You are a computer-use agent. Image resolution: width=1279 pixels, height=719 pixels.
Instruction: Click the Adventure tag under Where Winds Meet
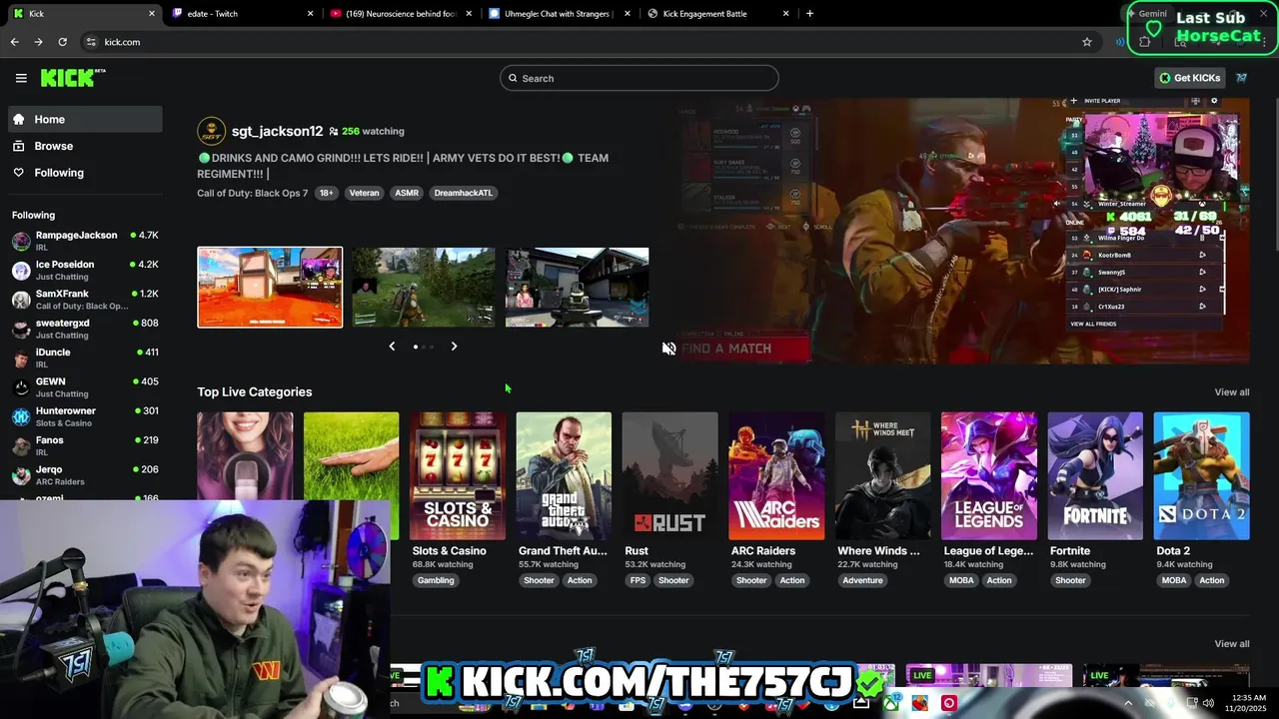862,580
